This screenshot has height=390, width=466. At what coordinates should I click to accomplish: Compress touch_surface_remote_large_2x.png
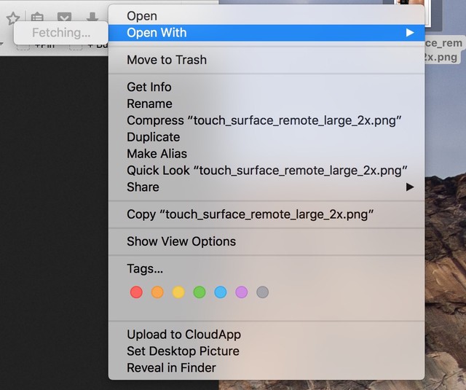tap(264, 120)
